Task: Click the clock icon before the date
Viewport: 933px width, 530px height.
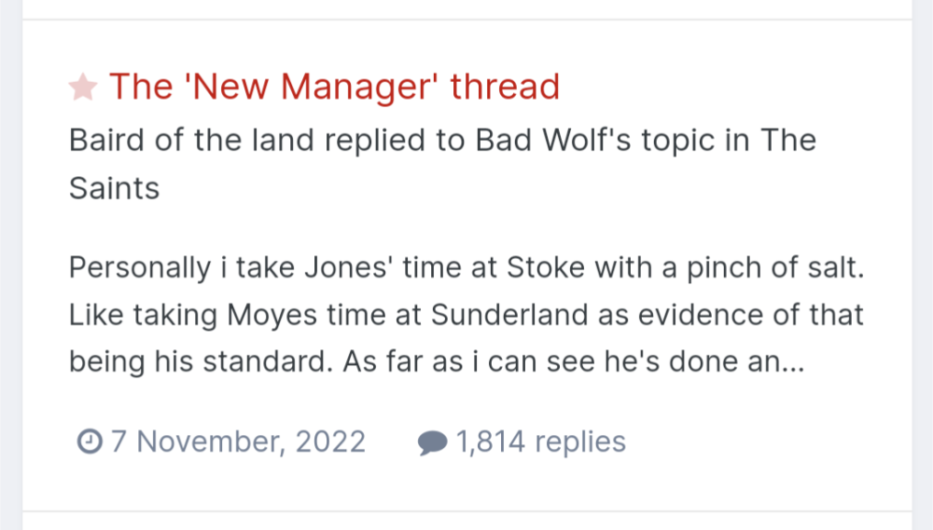Action: pos(88,441)
